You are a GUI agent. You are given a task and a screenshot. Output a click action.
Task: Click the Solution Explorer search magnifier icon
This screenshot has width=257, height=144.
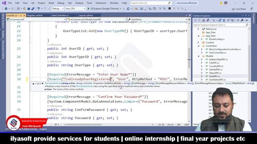pyautogui.click(x=247, y=25)
